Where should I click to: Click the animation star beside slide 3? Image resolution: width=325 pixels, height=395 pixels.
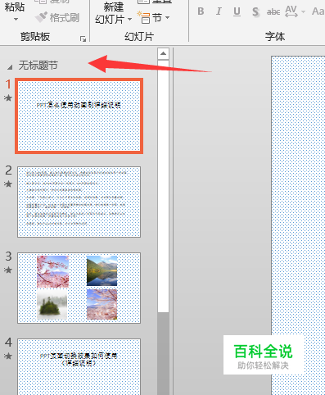click(8, 270)
